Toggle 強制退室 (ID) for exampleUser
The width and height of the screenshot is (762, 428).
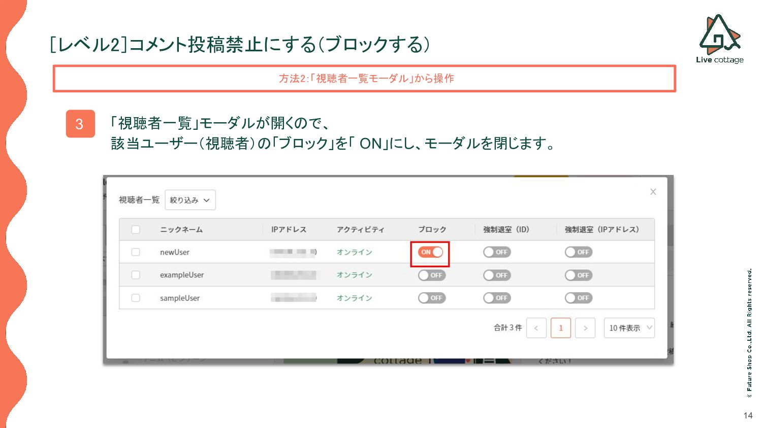[x=497, y=275]
